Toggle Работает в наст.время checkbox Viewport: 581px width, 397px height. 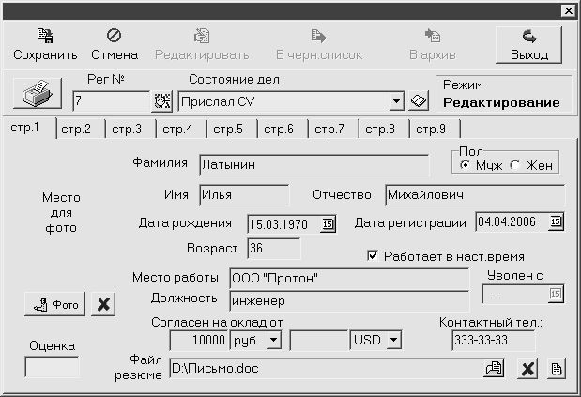[373, 255]
